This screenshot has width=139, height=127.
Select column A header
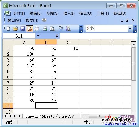(x=24, y=42)
